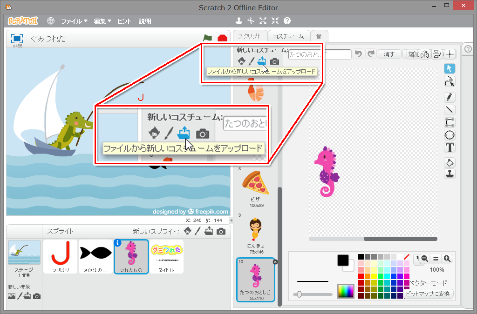477x314 pixels.
Task: Reset canvas zoom to 100%
Action: pyautogui.click(x=436, y=259)
